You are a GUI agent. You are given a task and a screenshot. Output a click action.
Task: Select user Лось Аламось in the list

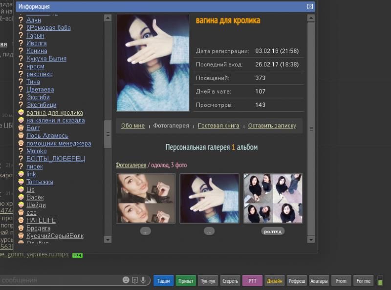click(x=47, y=136)
